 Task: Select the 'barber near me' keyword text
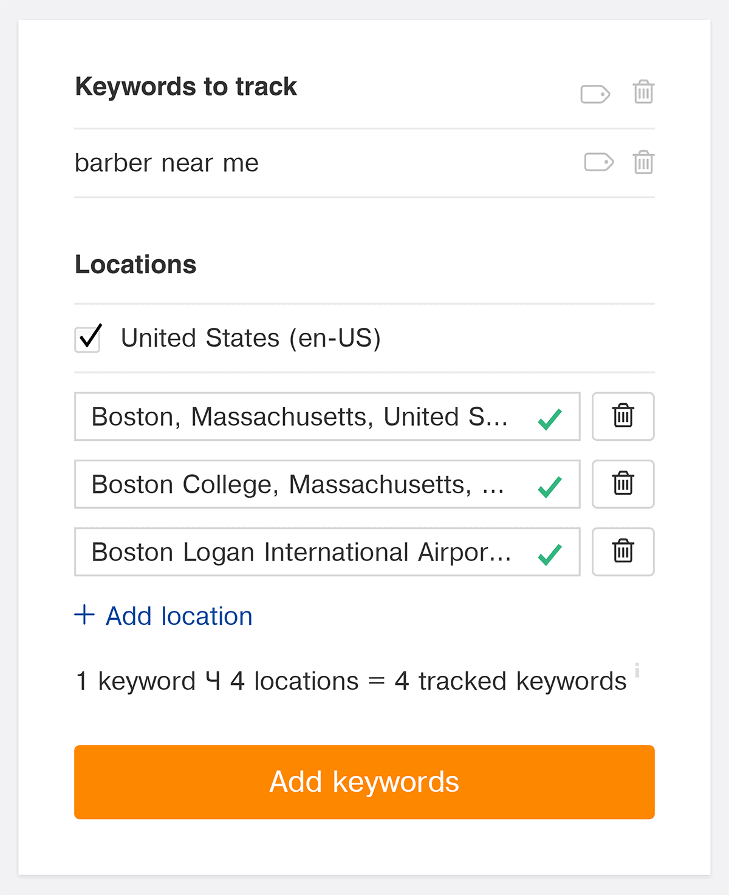click(166, 163)
